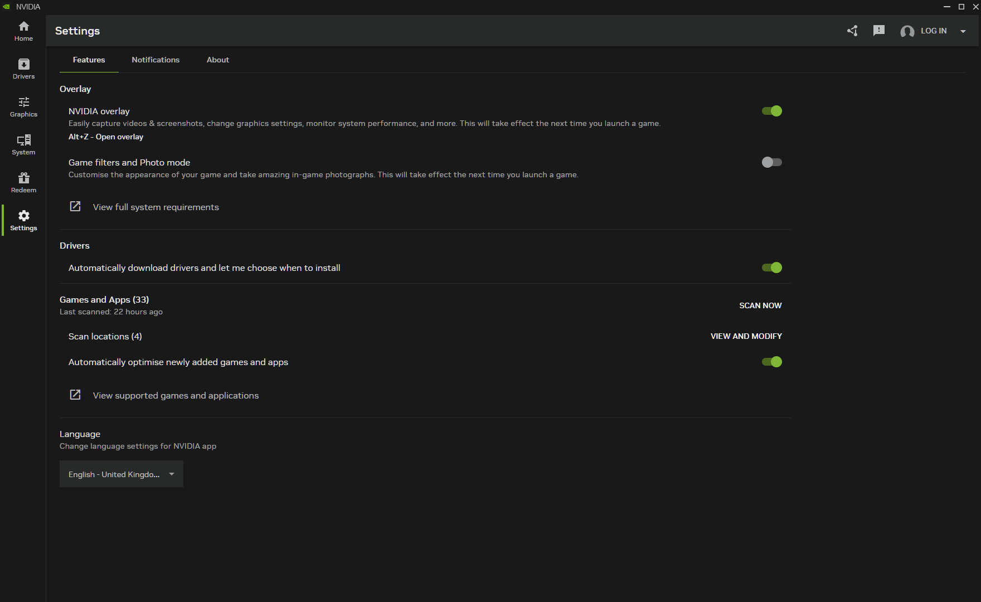Screen dimensions: 981x602
Task: Switch to the About tab
Action: [x=218, y=60]
